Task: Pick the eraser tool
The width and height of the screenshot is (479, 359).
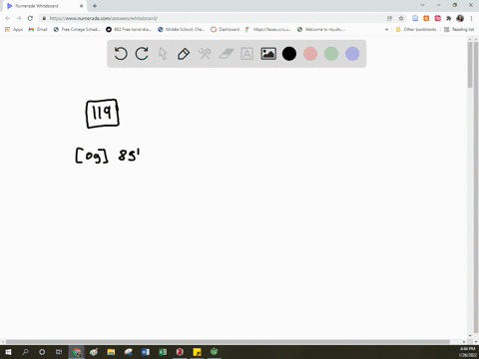Action: coord(227,54)
